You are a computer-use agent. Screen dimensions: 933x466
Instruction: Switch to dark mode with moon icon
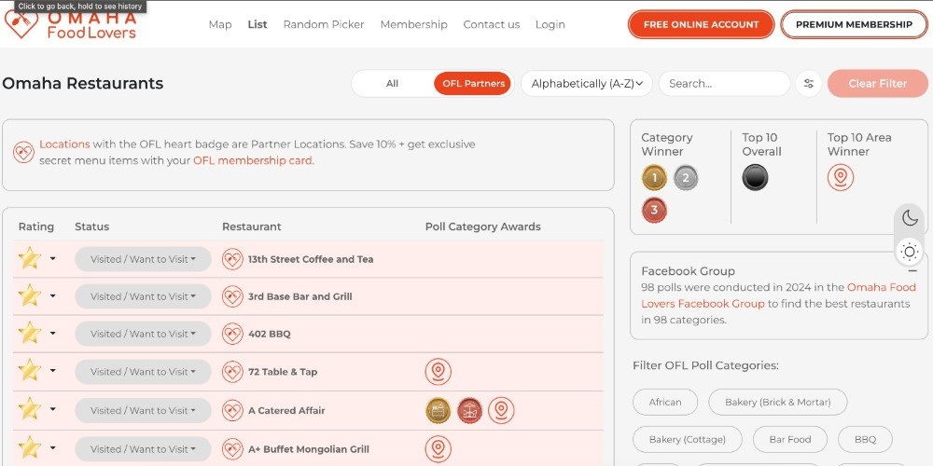point(910,218)
